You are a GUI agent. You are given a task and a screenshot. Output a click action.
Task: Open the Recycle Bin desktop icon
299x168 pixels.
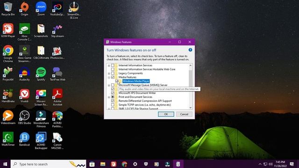[x=8, y=9]
